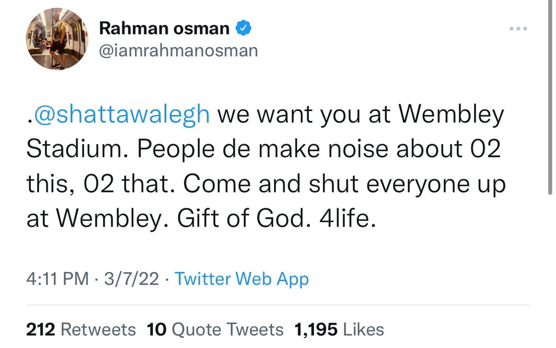This screenshot has height=348, width=556.
Task: View the 10 Quote Tweets
Action: tap(215, 329)
